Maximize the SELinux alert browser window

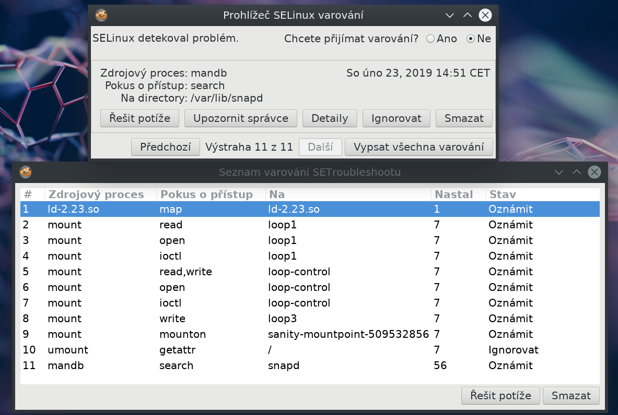pyautogui.click(x=468, y=15)
